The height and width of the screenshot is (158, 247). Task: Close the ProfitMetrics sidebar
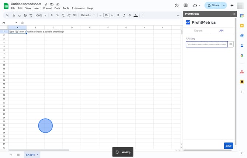click(x=234, y=14)
